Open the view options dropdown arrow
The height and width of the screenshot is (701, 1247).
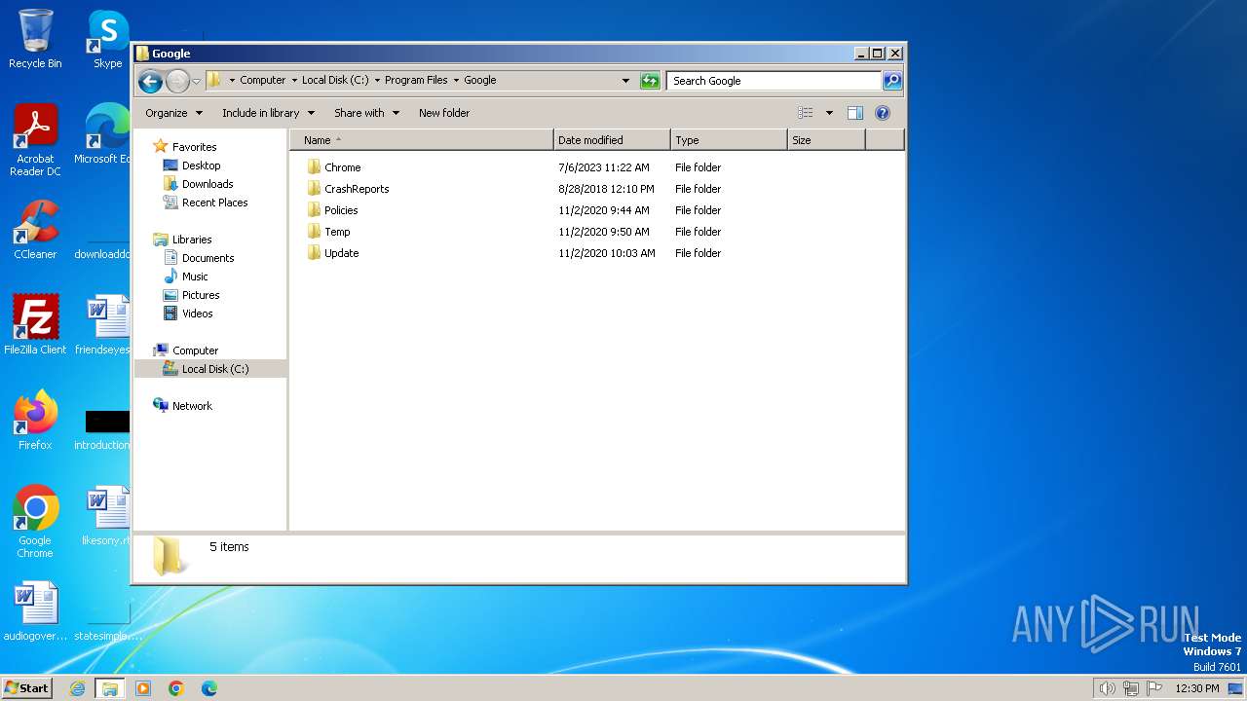pos(829,113)
